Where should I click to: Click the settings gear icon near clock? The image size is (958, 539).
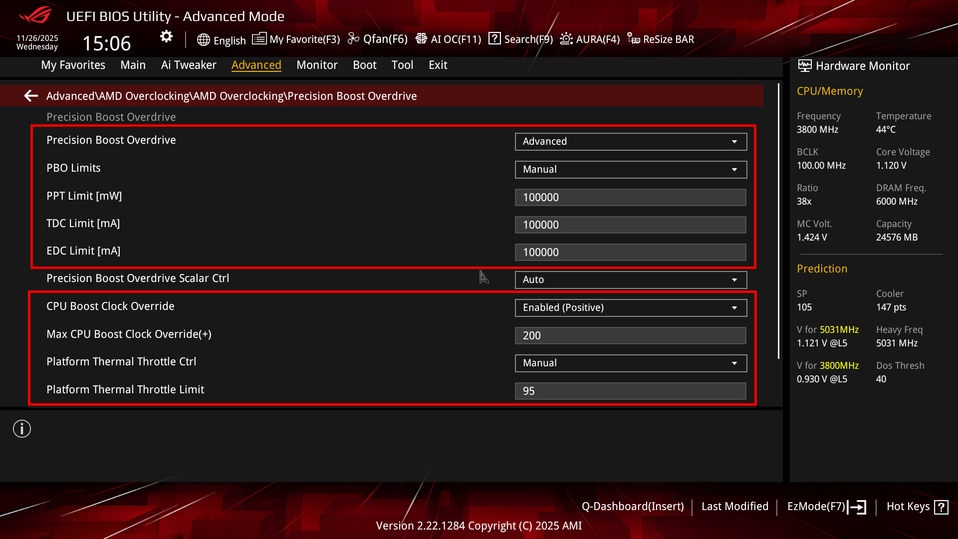point(166,36)
